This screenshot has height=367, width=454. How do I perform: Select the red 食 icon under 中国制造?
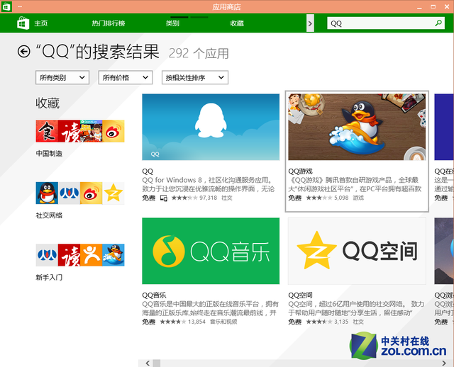pos(47,131)
